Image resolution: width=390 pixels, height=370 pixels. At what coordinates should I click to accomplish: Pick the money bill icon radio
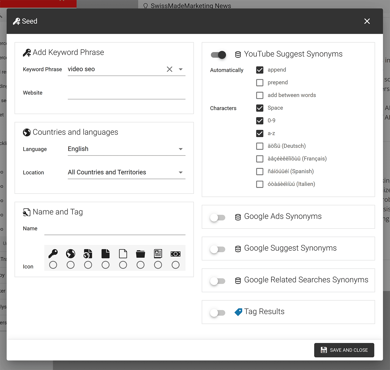[175, 265]
